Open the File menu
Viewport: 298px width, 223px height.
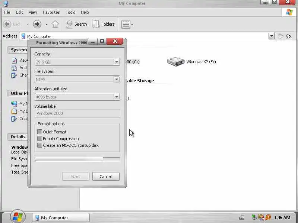pos(7,12)
